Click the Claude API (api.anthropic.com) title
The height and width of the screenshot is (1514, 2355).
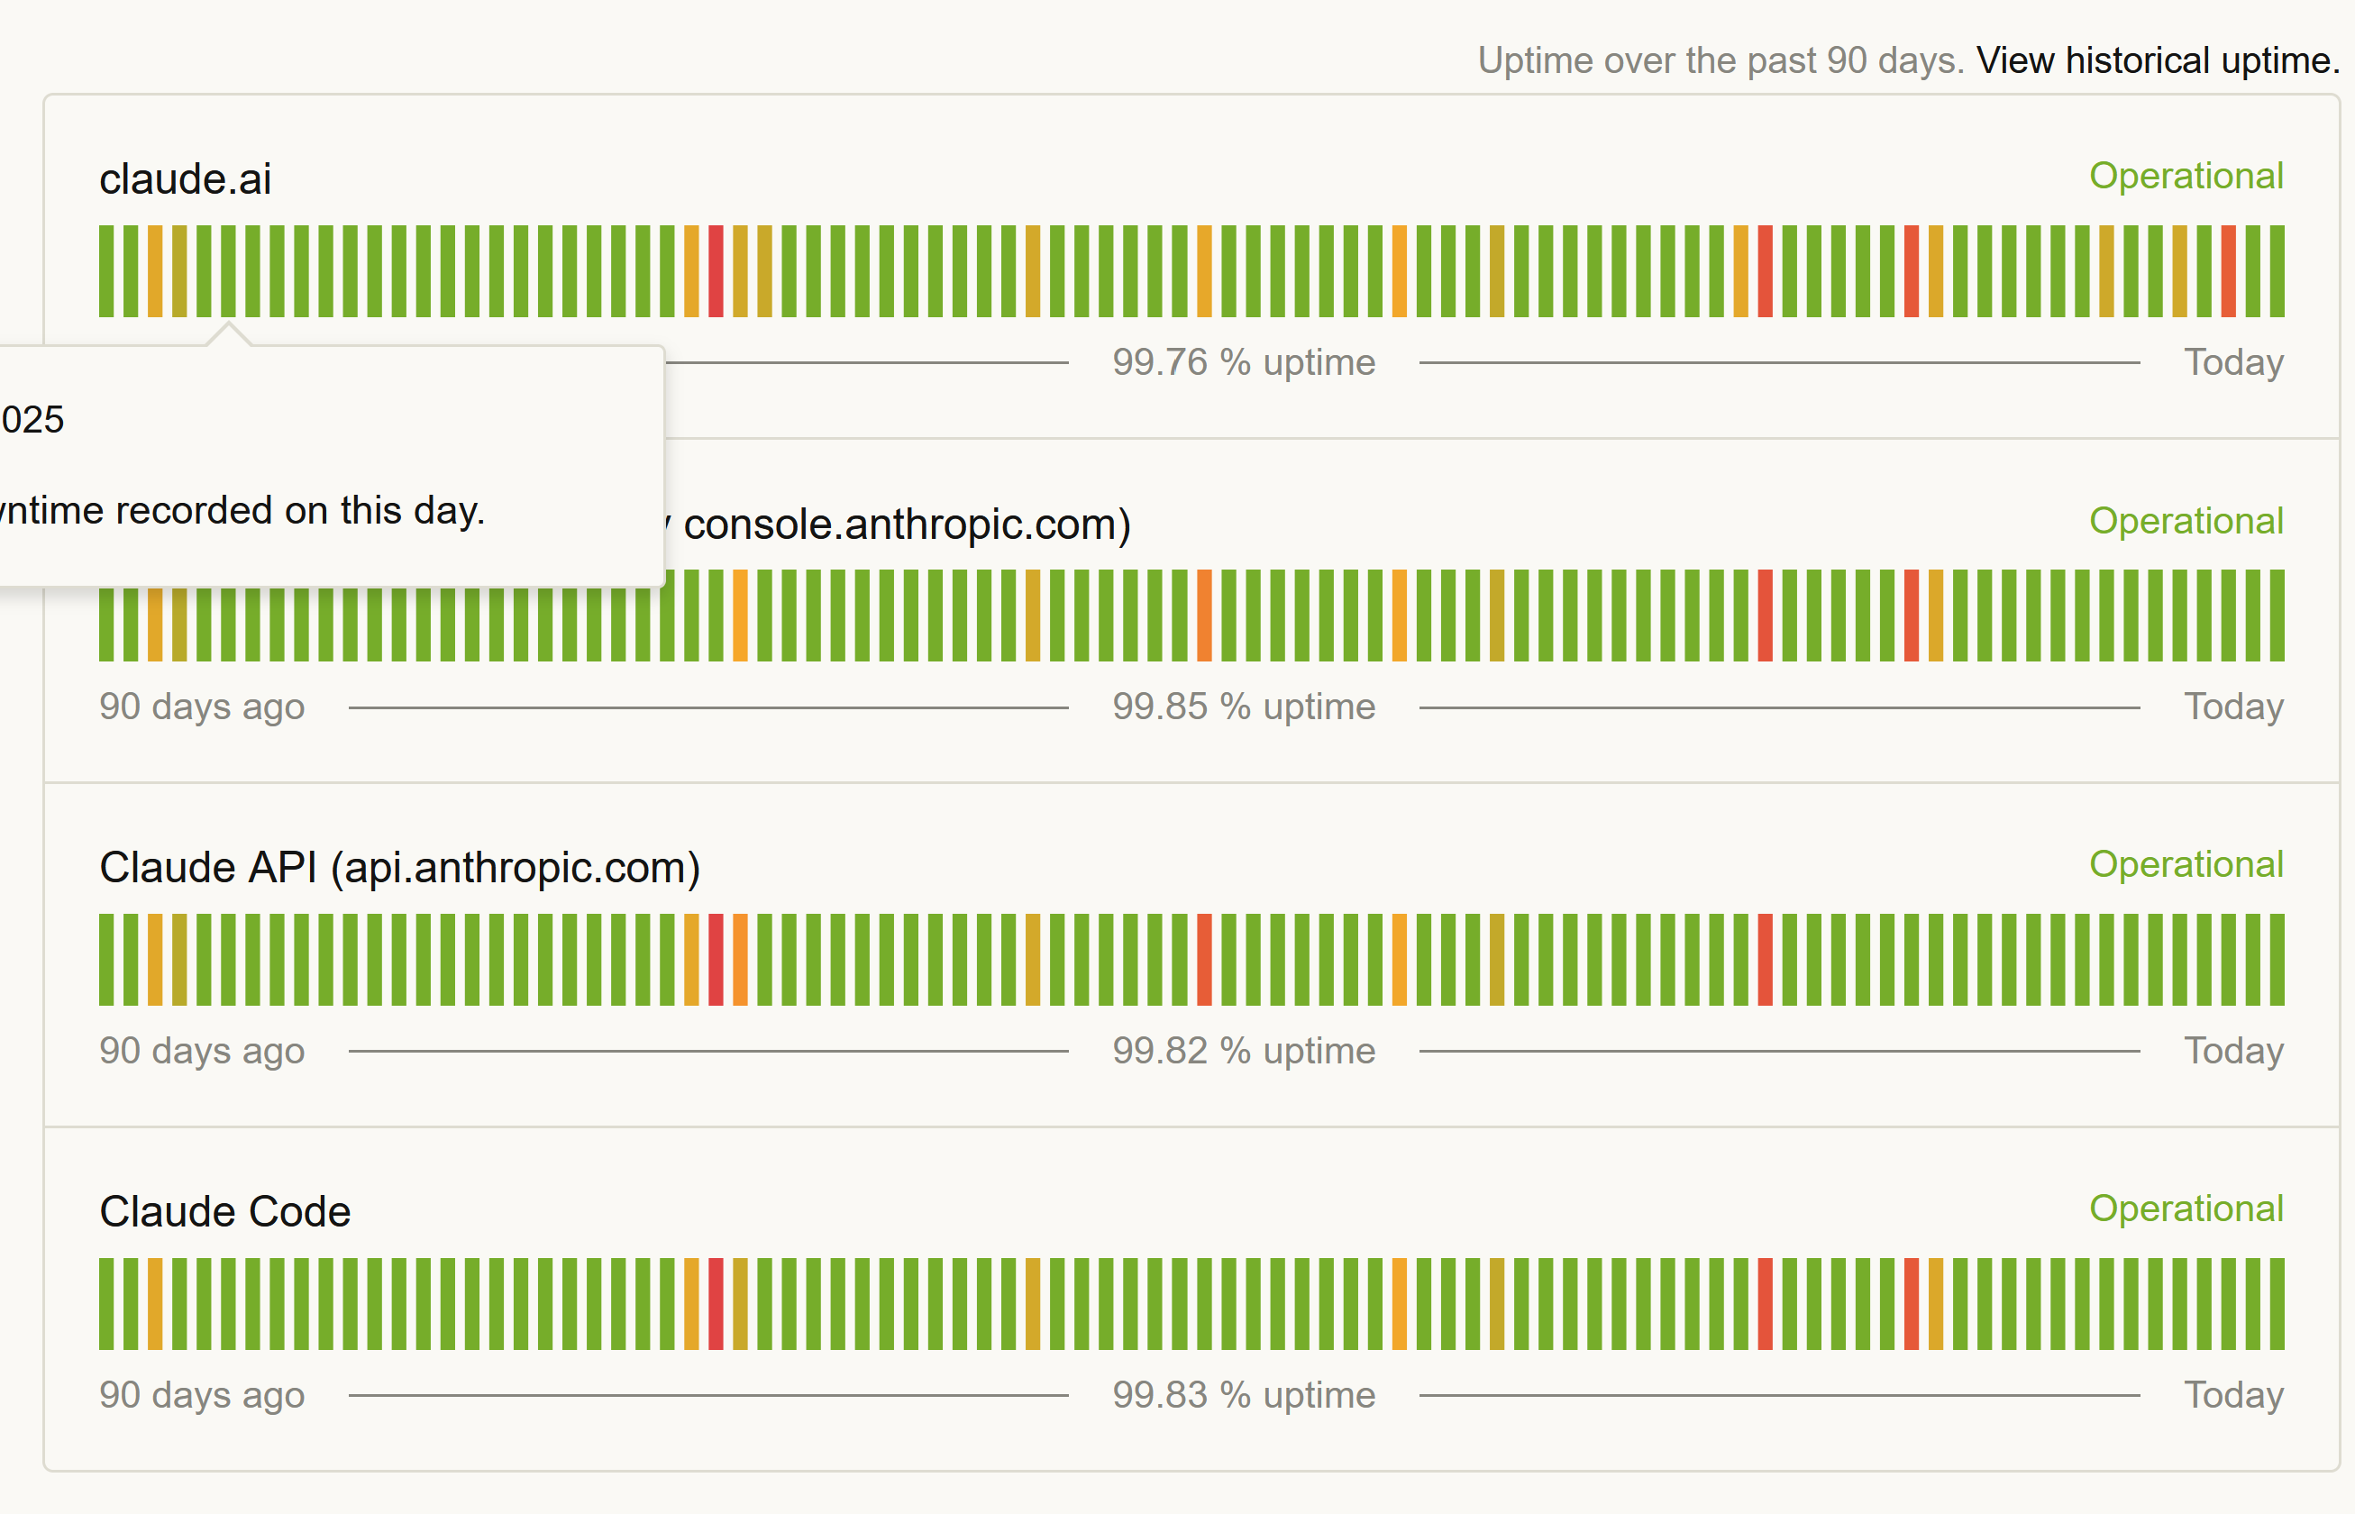coord(399,868)
